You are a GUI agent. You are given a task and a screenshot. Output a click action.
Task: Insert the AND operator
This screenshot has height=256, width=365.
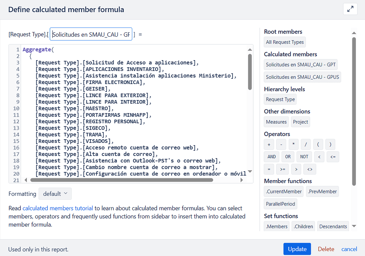(271, 157)
